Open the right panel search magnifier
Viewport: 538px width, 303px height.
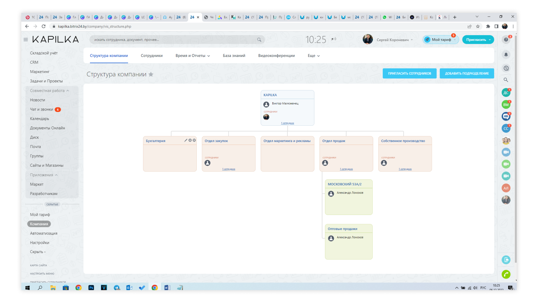click(x=506, y=80)
